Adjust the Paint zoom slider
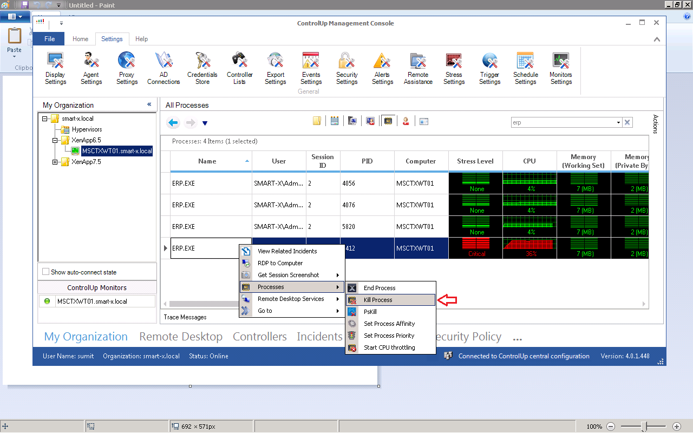Viewport: 693px width, 433px height. [644, 427]
